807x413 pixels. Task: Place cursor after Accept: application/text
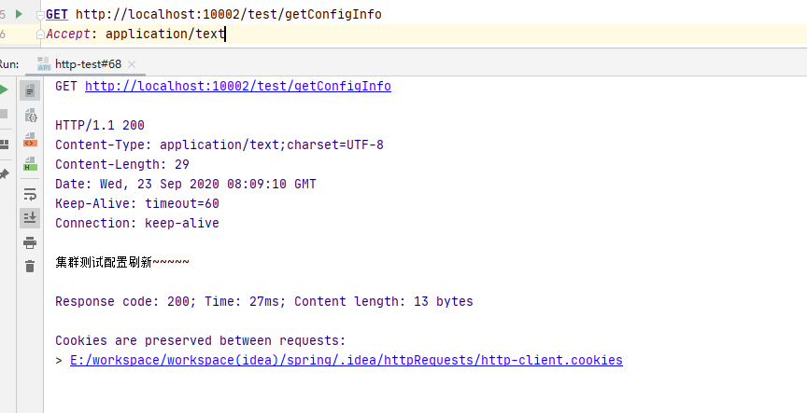pyautogui.click(x=226, y=34)
